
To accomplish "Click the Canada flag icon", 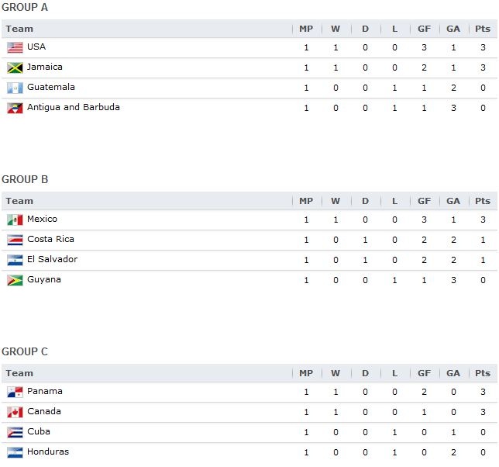I will coord(15,412).
